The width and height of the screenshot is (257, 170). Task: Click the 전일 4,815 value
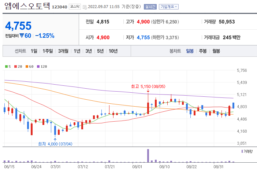[x=103, y=22]
